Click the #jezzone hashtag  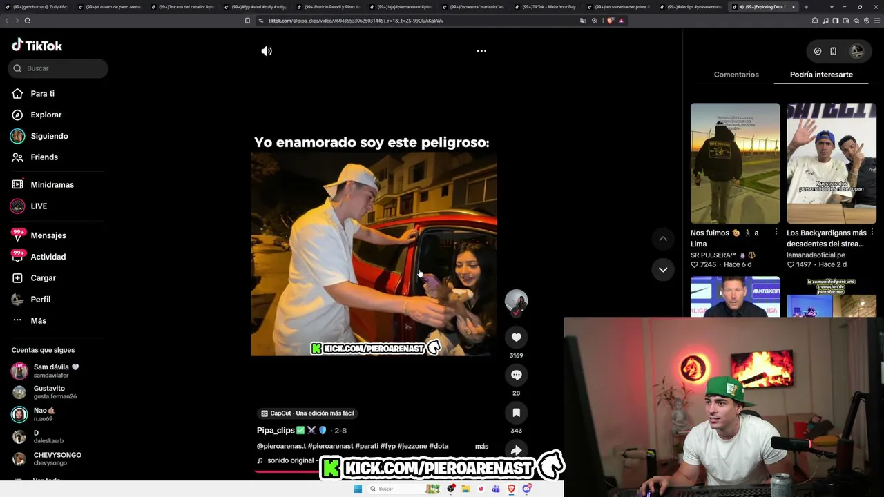coord(412,447)
